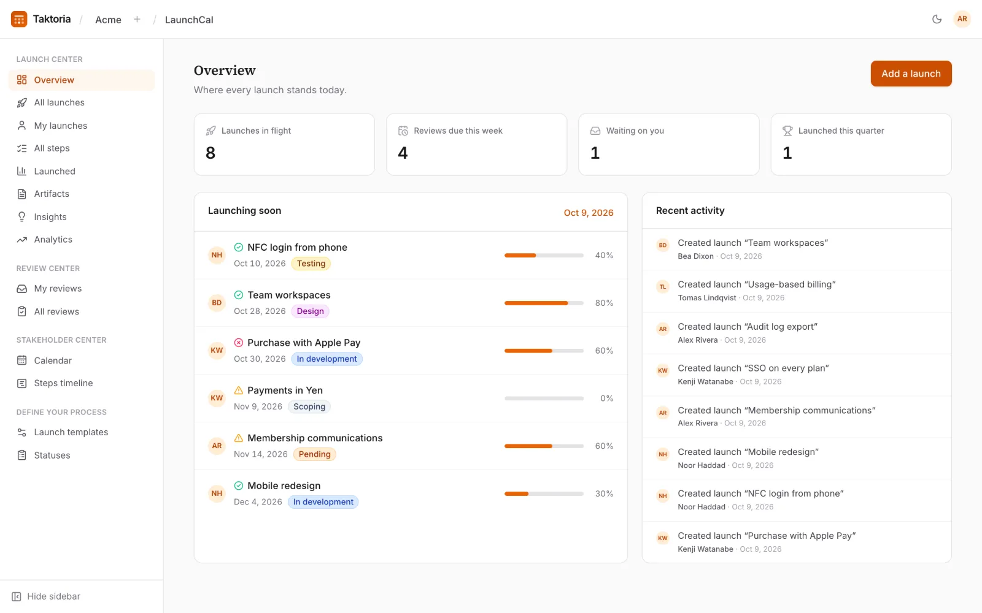Open Membership communications launch row

[x=411, y=446]
